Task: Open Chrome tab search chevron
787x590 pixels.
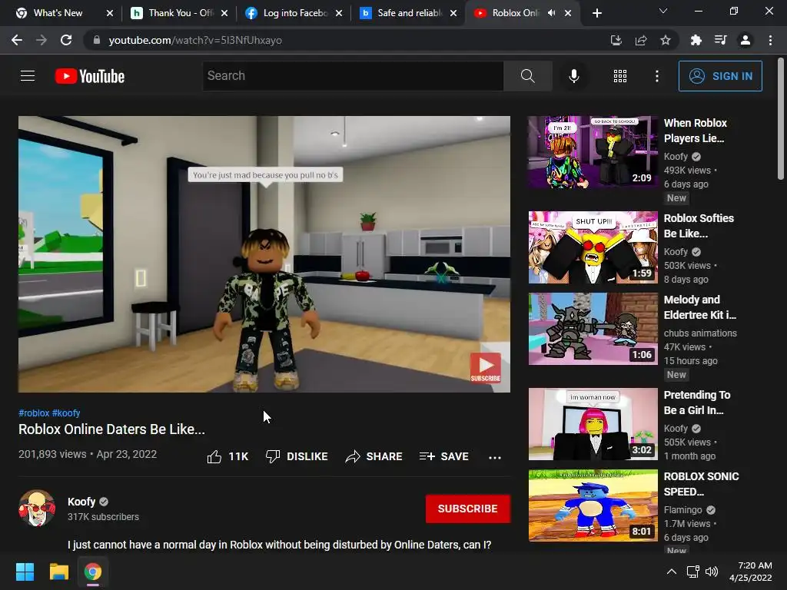Action: point(663,11)
